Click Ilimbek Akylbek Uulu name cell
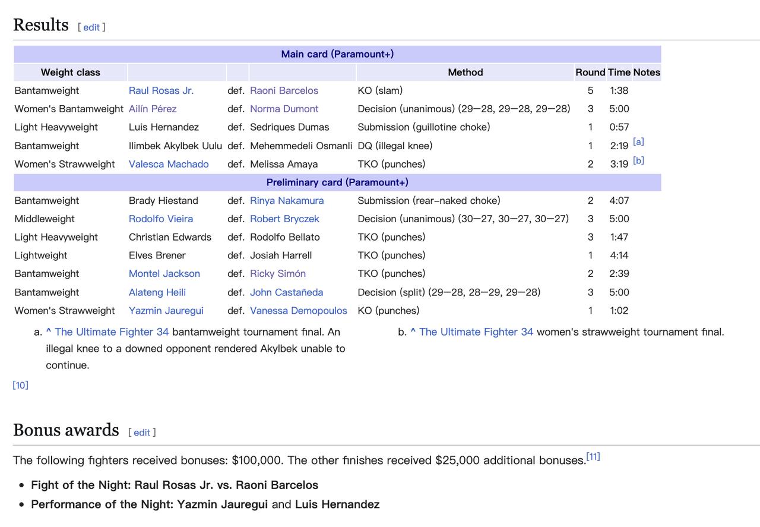This screenshot has height=527, width=760. (x=177, y=146)
